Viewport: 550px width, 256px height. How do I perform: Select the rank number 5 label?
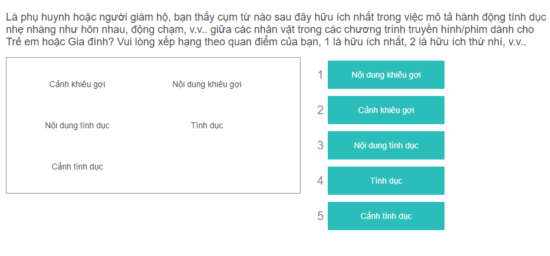[x=320, y=216]
